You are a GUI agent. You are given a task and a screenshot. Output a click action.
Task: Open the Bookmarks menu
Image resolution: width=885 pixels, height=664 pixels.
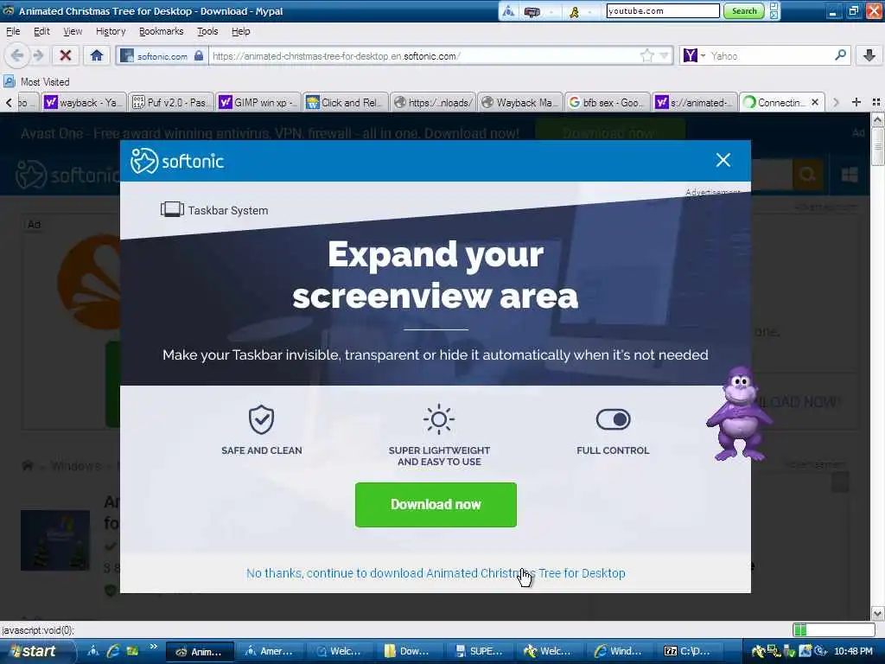pos(161,32)
